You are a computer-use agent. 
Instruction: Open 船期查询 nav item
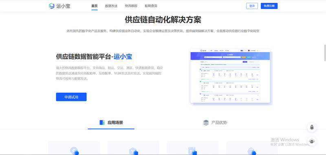(151, 6)
